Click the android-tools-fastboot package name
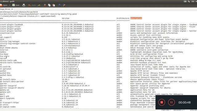The height and width of the screenshot is (111, 197). pos(11,63)
